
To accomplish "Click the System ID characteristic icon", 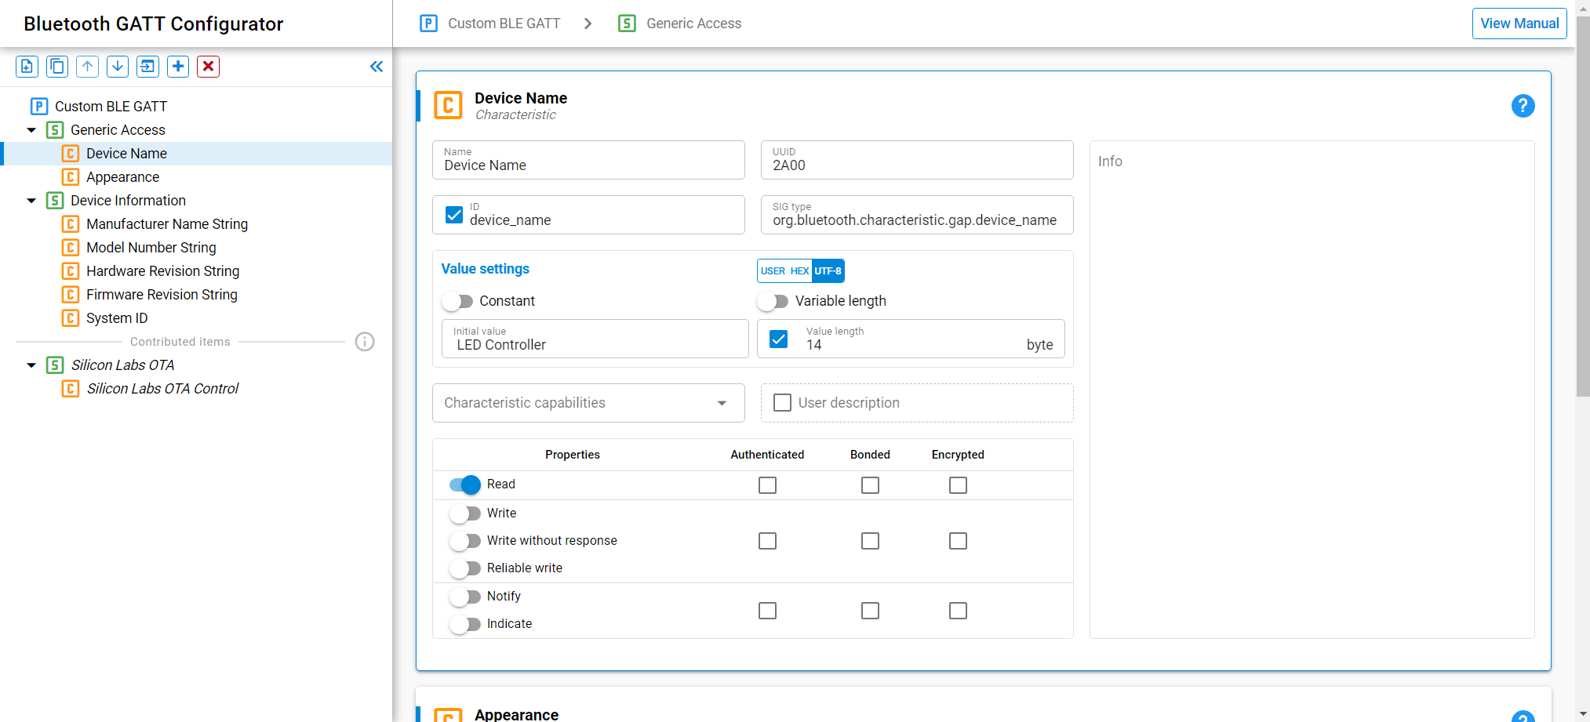I will coord(71,318).
